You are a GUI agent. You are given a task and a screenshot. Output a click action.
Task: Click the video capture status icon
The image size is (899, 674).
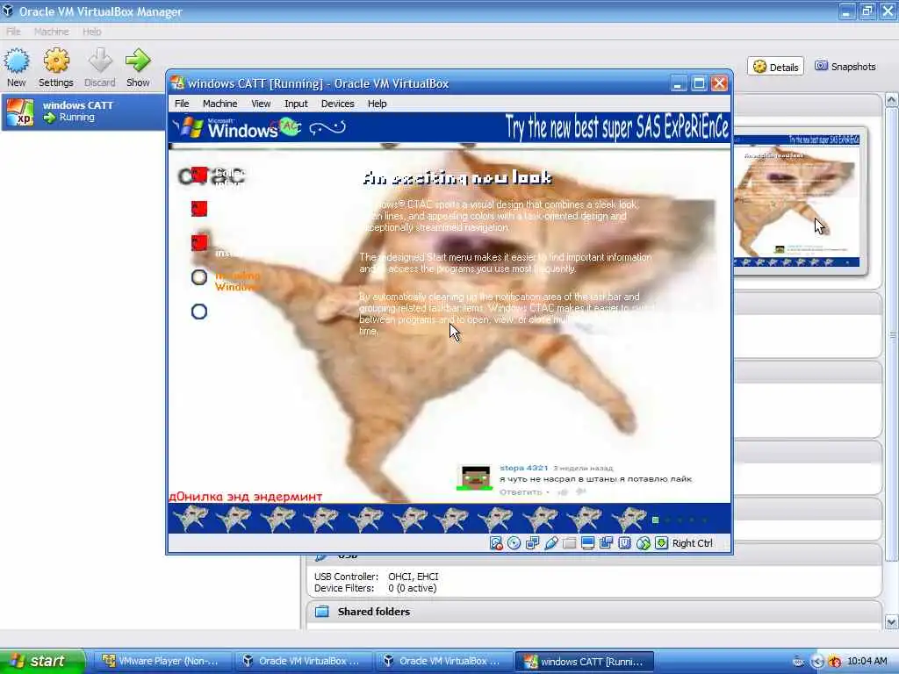(606, 542)
